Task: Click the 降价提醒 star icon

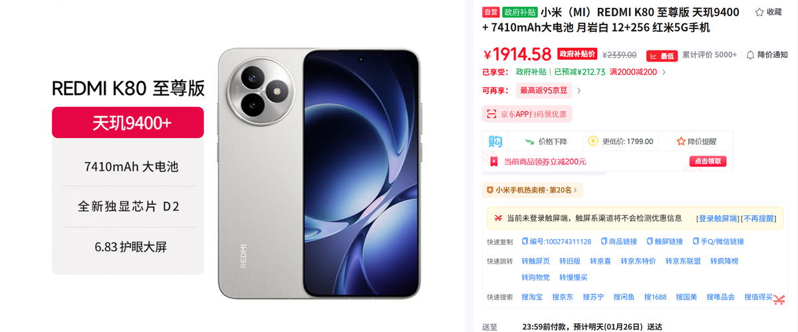Action: click(x=681, y=141)
